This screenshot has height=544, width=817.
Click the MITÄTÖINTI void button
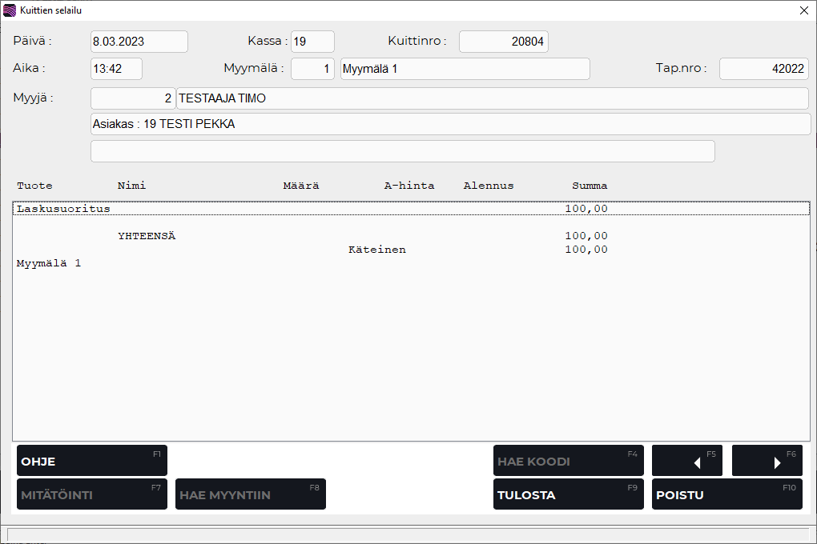[x=92, y=494]
